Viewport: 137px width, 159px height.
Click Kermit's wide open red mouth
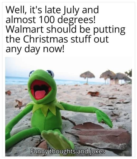pos(41,90)
